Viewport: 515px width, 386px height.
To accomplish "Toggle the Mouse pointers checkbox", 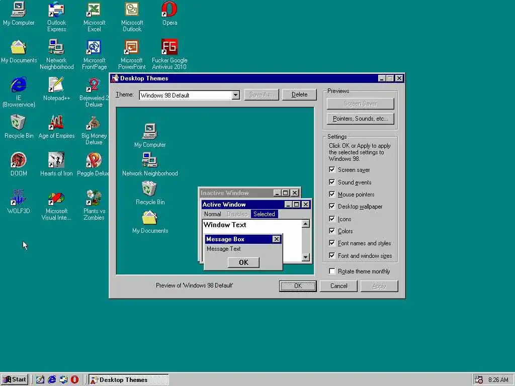I will pos(332,195).
